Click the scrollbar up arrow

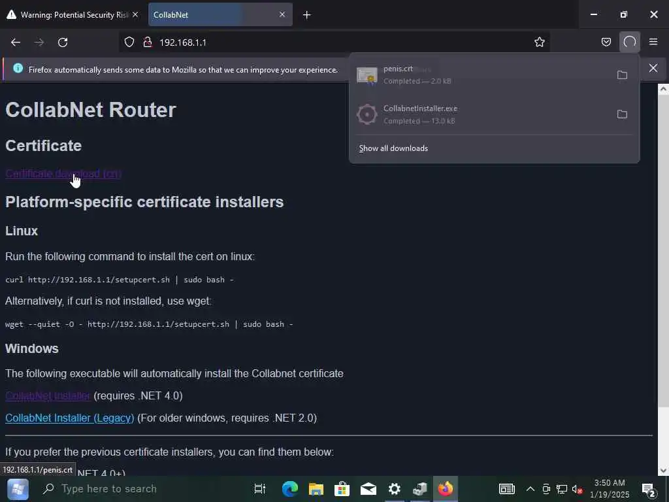[x=663, y=89]
